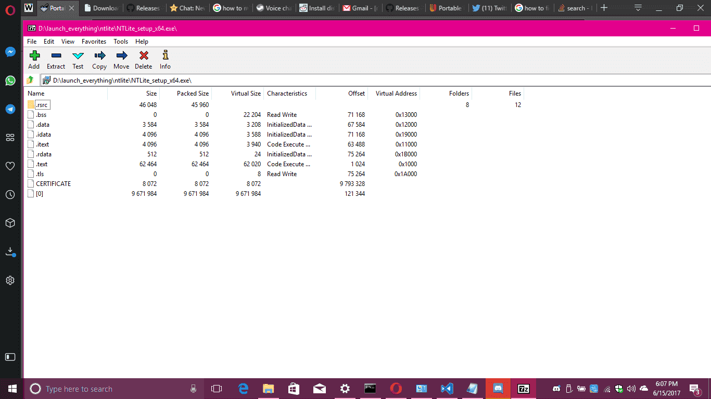Open Task View from the taskbar
711x399 pixels.
coord(217,389)
